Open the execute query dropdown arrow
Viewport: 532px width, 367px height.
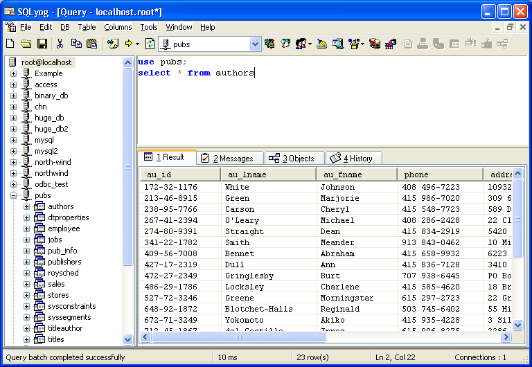pos(137,44)
